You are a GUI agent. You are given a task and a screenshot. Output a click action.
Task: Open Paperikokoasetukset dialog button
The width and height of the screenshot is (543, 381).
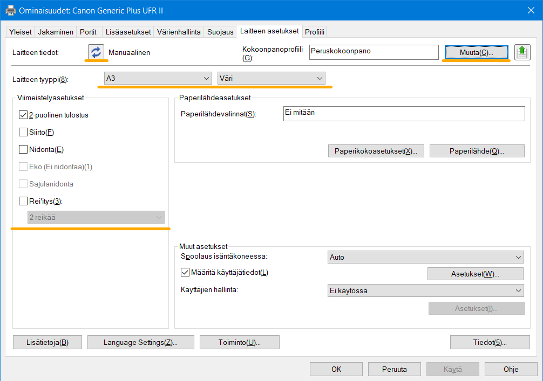(376, 151)
